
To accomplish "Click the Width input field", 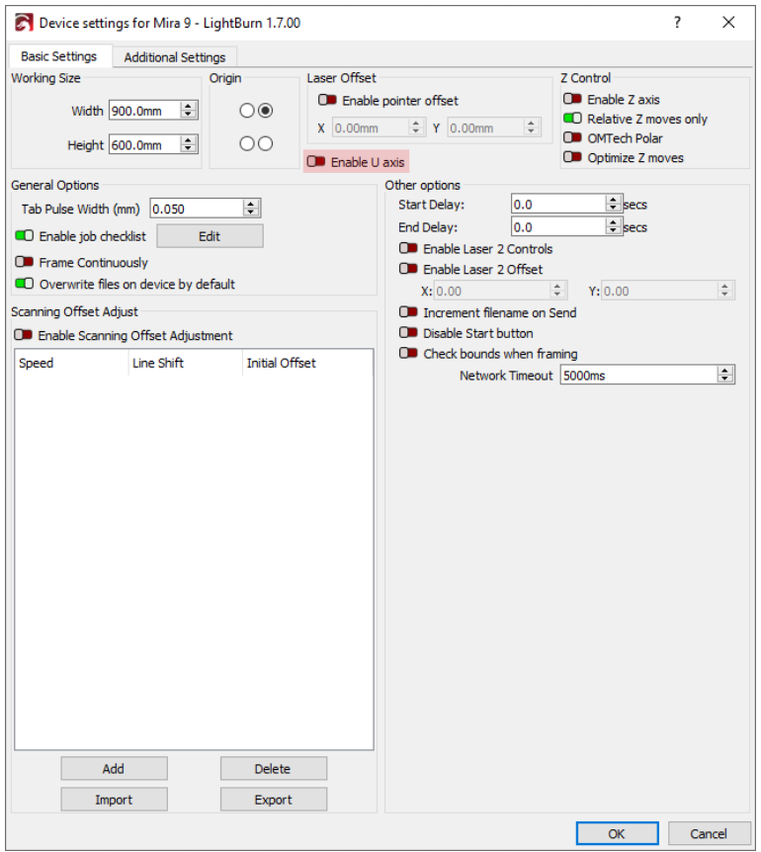I will point(145,111).
